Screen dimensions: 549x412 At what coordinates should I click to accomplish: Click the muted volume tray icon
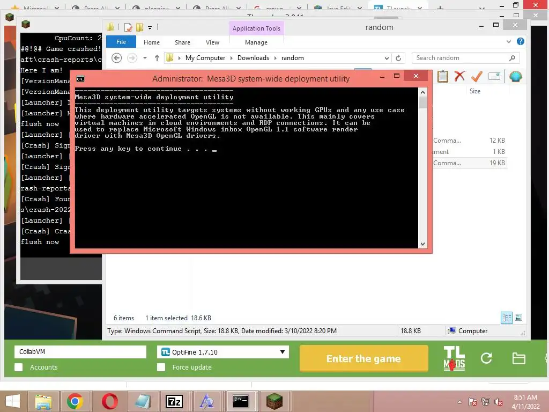coord(498,402)
